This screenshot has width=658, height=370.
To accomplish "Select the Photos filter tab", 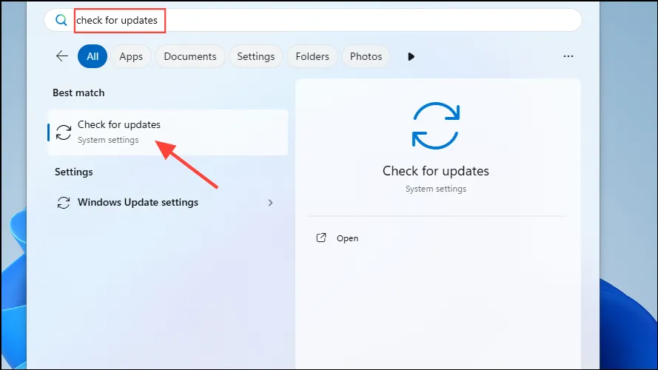I will point(366,56).
